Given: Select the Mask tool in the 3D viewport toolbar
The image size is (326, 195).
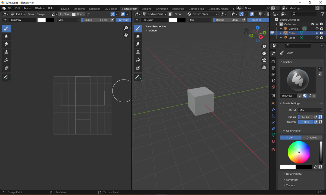Looking at the screenshot, I should (x=138, y=68).
